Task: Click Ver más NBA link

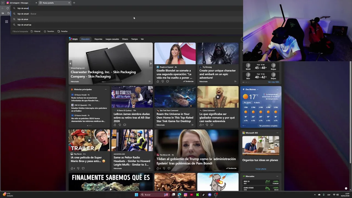Action: click(273, 82)
